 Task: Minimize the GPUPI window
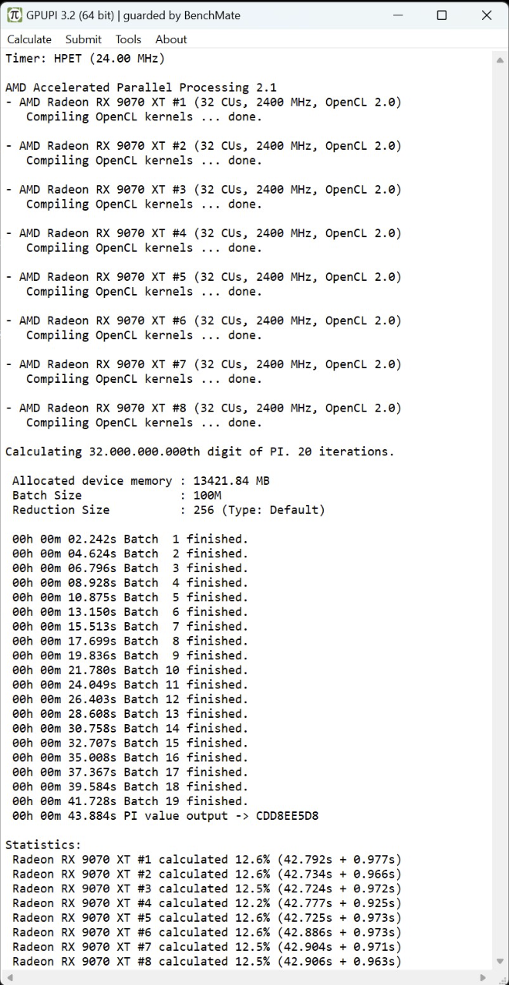396,15
